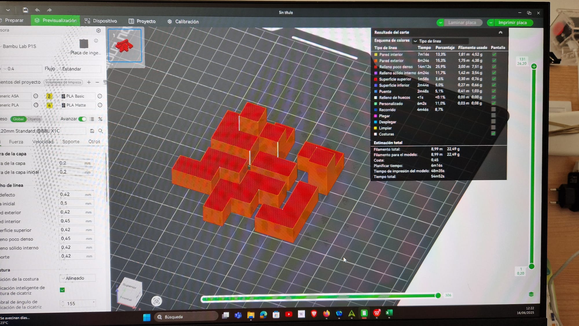Toggle the Avanzar switch
Screen dimensions: 579x326
point(82,119)
